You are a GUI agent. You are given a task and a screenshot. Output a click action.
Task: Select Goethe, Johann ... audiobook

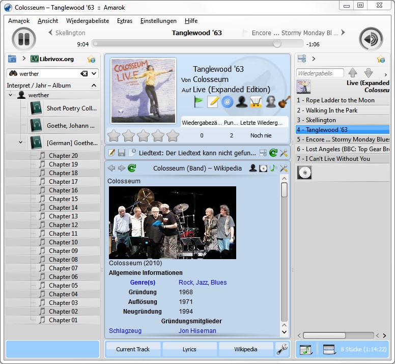(63, 125)
